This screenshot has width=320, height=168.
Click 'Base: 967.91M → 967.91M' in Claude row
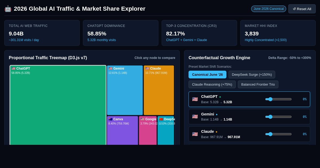click(221, 137)
